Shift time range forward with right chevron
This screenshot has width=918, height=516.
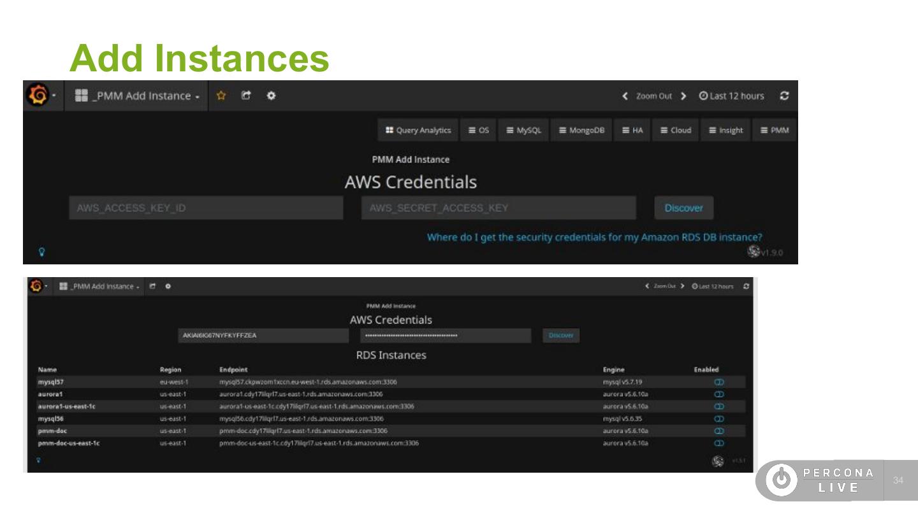click(x=683, y=96)
